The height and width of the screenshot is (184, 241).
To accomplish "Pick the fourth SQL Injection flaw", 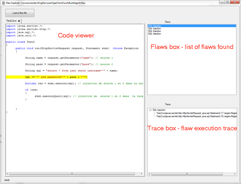I will (155, 34).
